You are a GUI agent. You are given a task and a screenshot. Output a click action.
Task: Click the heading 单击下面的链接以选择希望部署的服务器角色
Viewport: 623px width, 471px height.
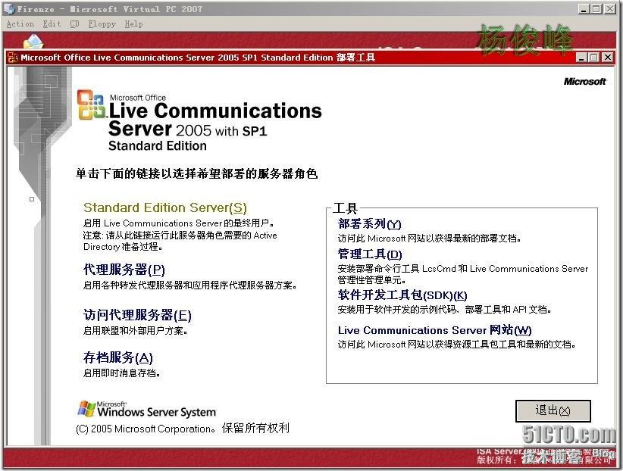(196, 174)
